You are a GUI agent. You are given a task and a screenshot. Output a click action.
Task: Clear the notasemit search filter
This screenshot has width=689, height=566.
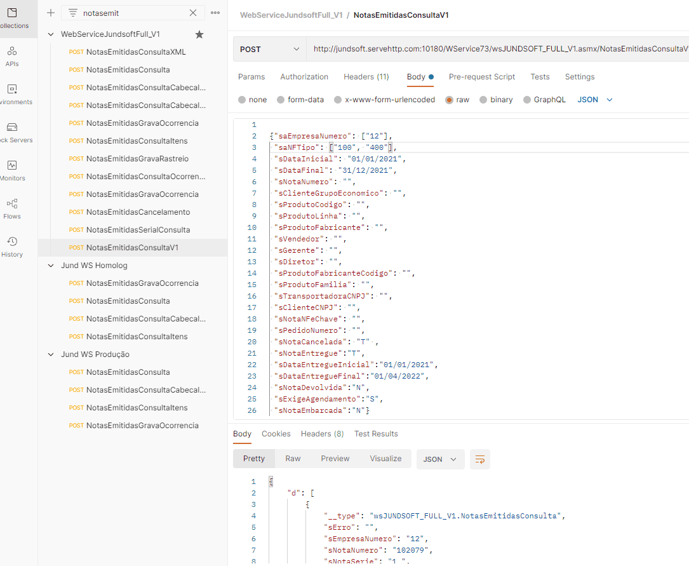coord(193,13)
